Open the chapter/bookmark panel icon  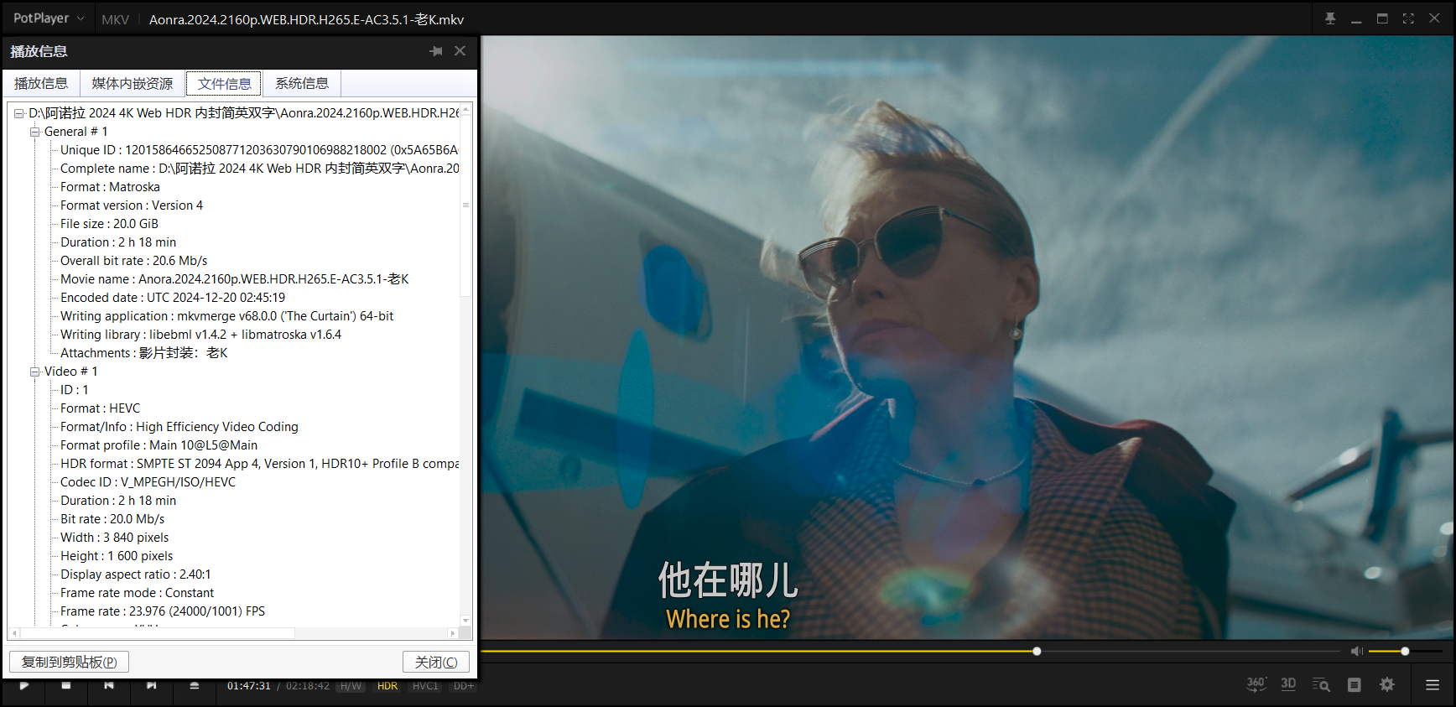point(1354,684)
